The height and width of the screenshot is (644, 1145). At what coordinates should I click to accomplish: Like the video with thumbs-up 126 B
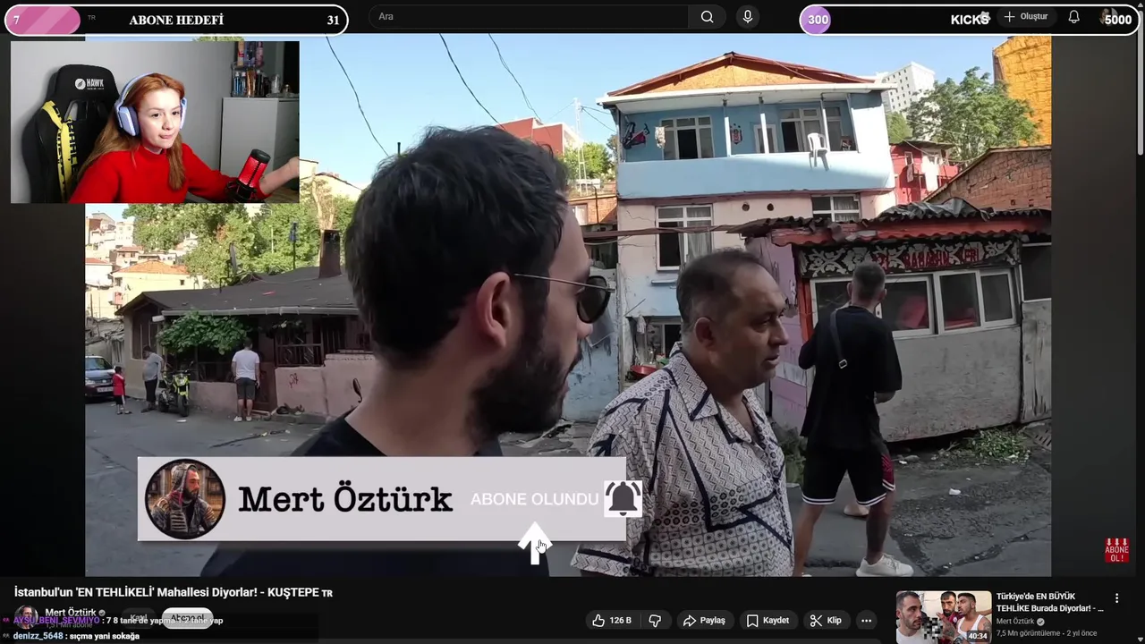point(611,620)
